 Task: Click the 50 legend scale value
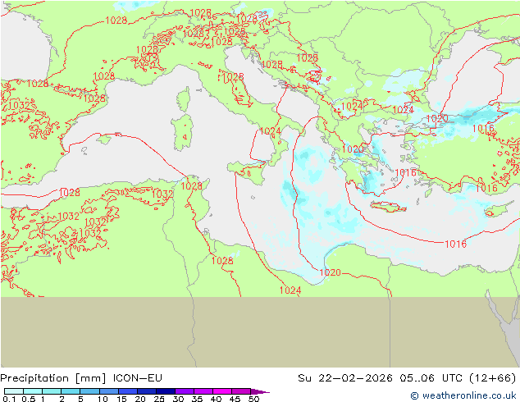(253, 399)
